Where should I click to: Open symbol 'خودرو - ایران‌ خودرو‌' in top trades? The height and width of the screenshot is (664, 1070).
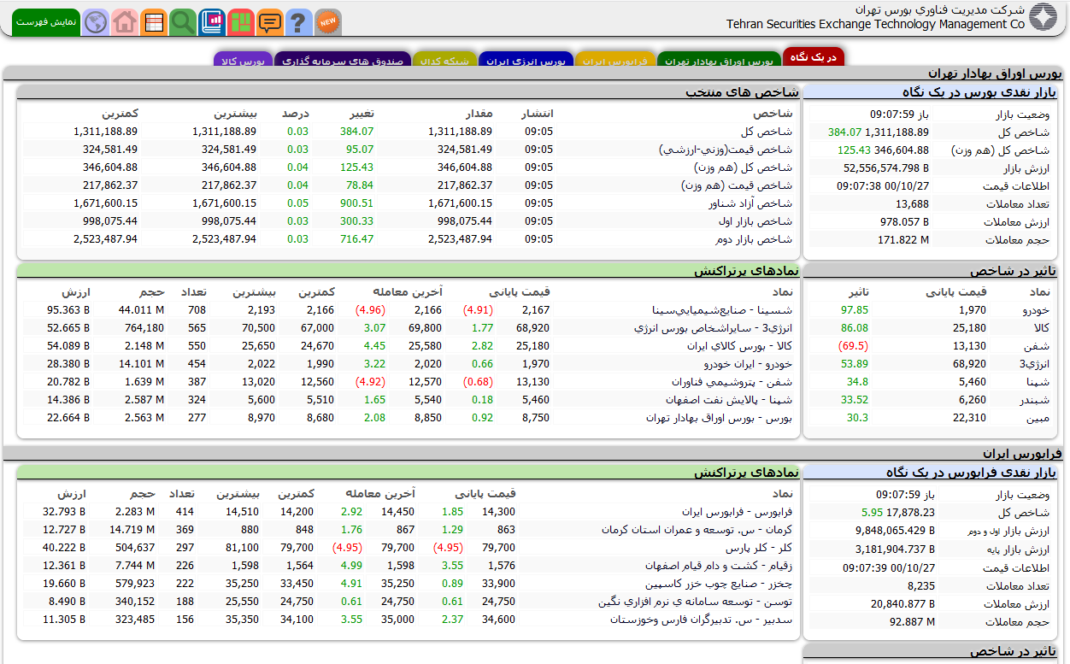click(748, 364)
